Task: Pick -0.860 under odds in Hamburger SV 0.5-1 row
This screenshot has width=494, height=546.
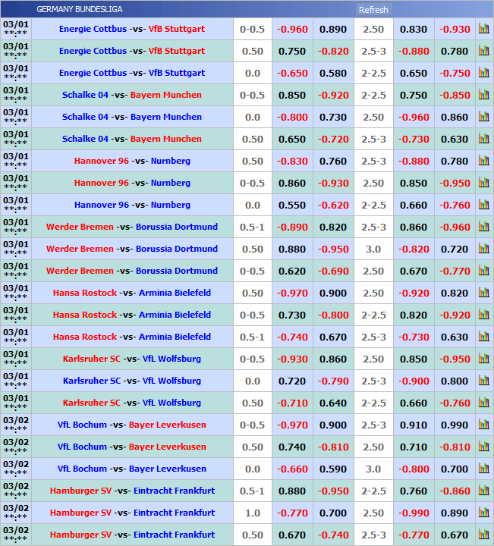Action: [x=455, y=491]
